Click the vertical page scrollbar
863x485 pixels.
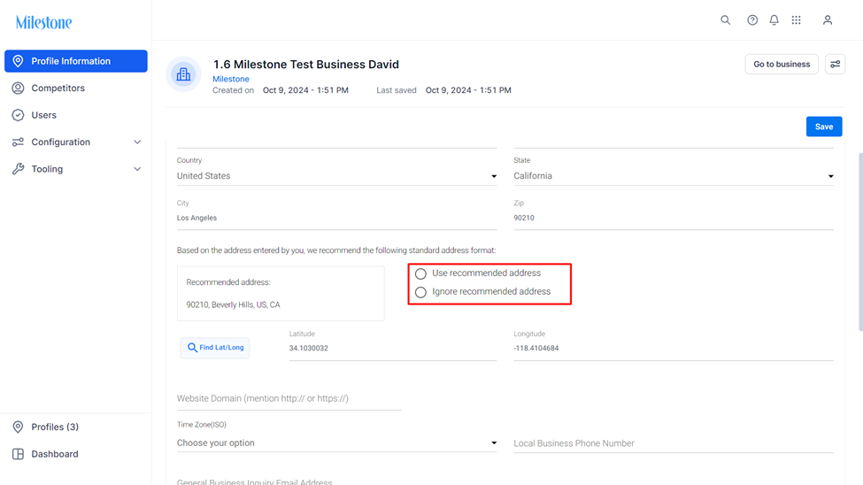point(860,241)
